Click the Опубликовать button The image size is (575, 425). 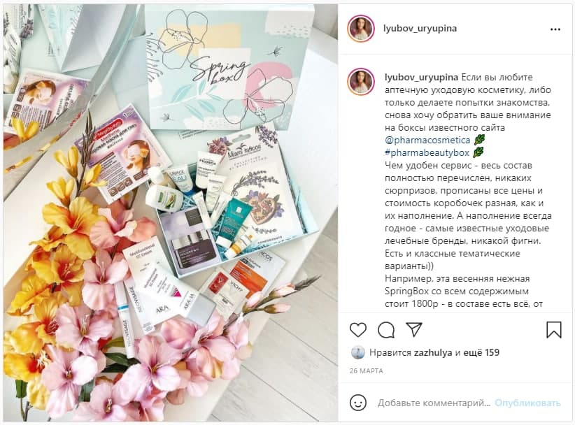coord(527,403)
